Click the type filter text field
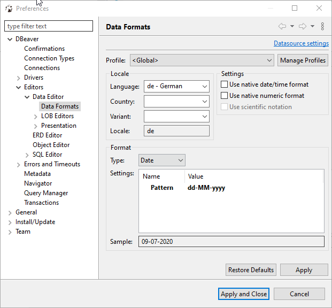This screenshot has width=332, height=308. click(49, 26)
